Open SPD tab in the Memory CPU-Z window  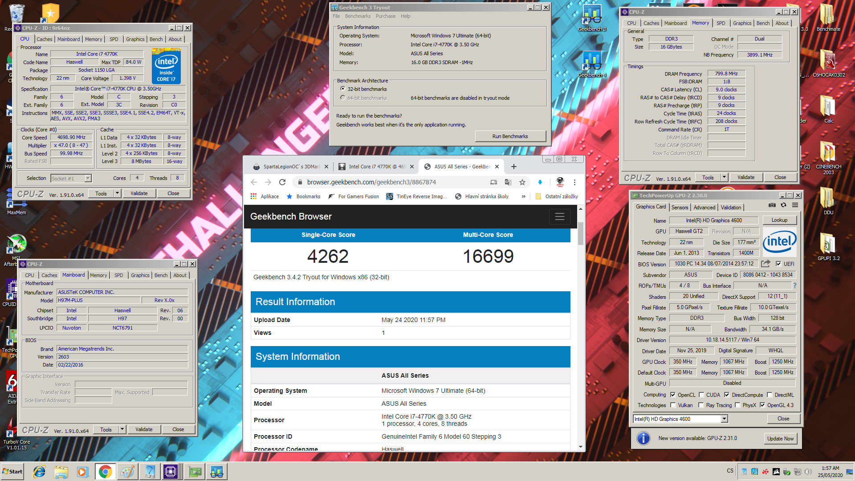tap(721, 23)
